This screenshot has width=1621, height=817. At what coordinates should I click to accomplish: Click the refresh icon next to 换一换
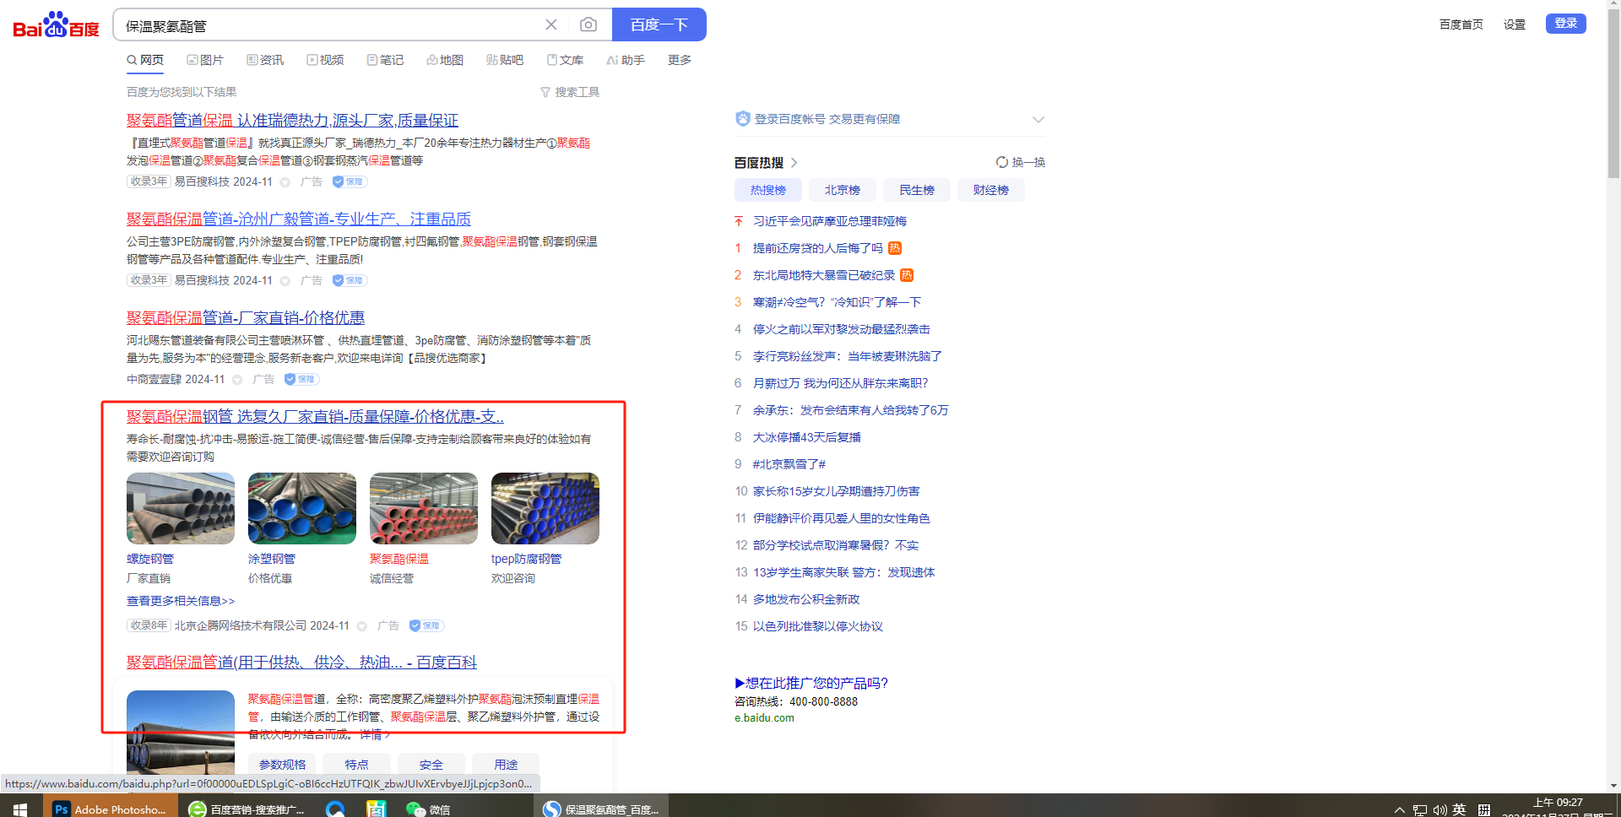click(1002, 162)
